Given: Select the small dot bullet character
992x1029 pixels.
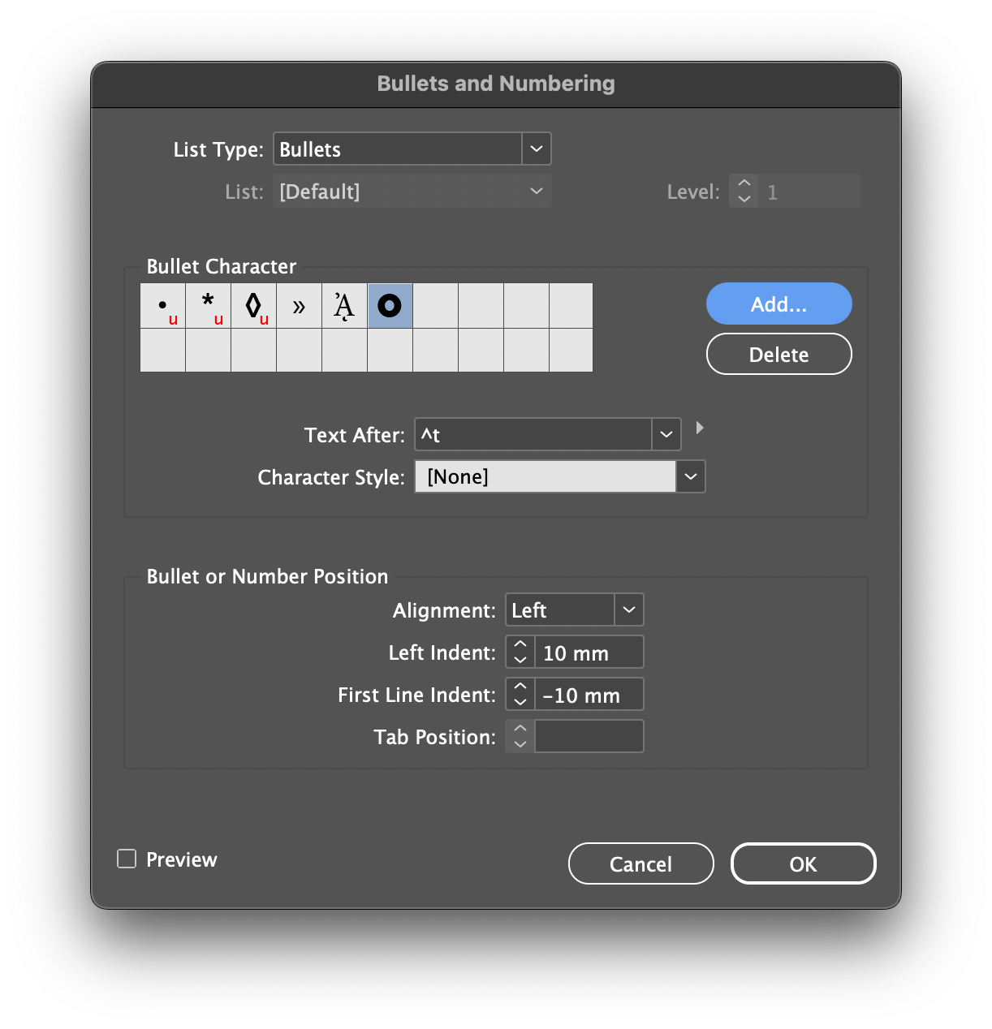Looking at the screenshot, I should tap(162, 306).
